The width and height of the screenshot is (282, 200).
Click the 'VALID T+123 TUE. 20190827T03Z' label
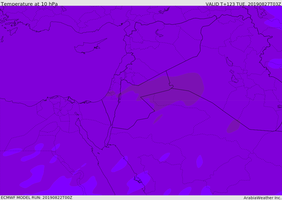pyautogui.click(x=243, y=4)
